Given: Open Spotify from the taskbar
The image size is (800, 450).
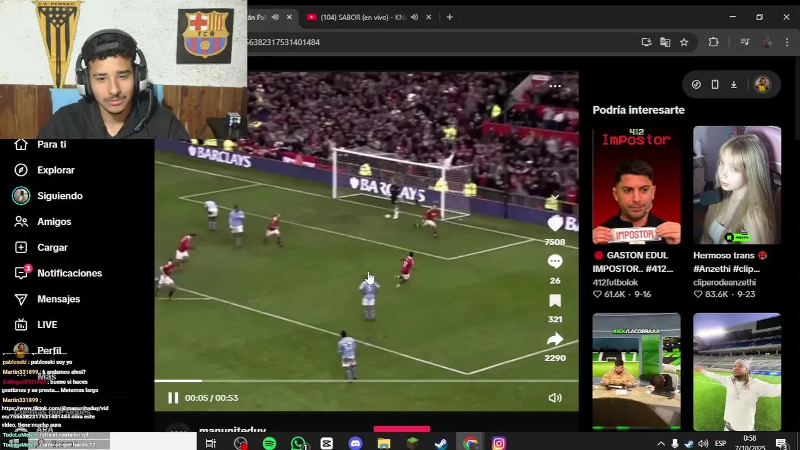Looking at the screenshot, I should coord(269,444).
